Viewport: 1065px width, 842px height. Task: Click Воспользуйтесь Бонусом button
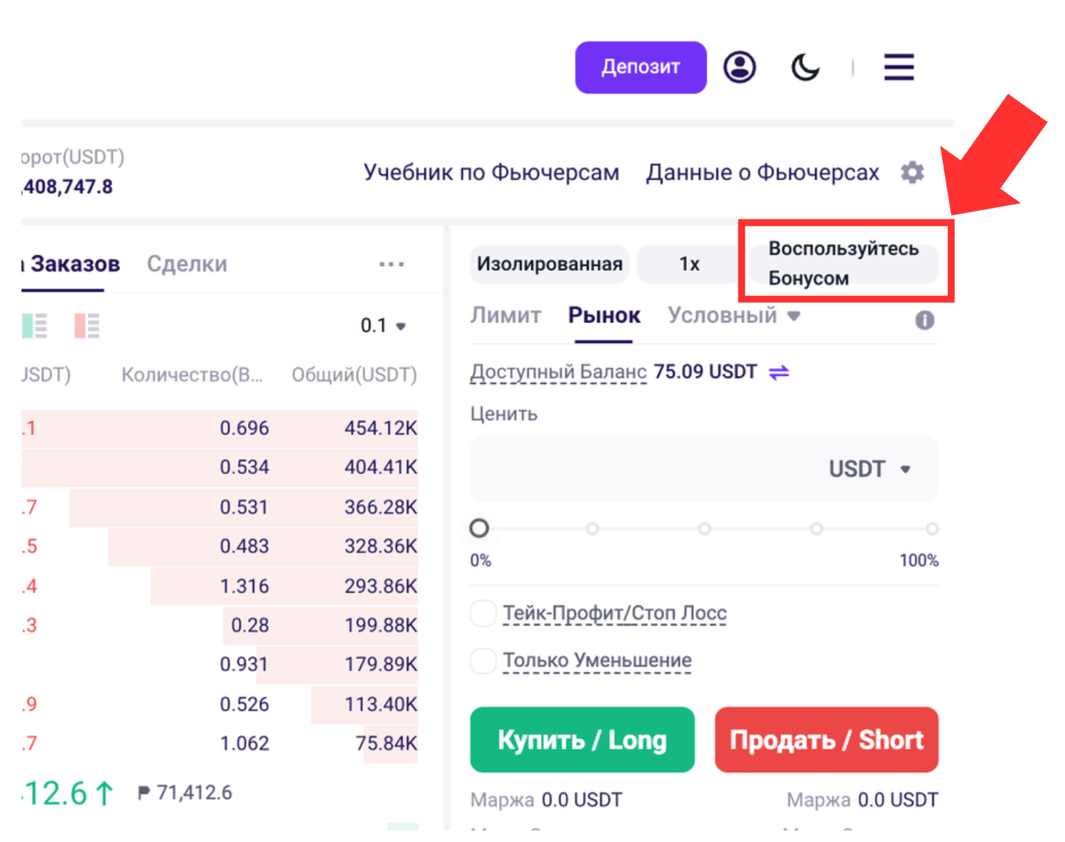point(843,263)
